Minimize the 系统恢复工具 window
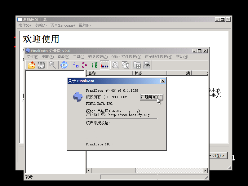Screen dimensions: 248x186 point(217,20)
